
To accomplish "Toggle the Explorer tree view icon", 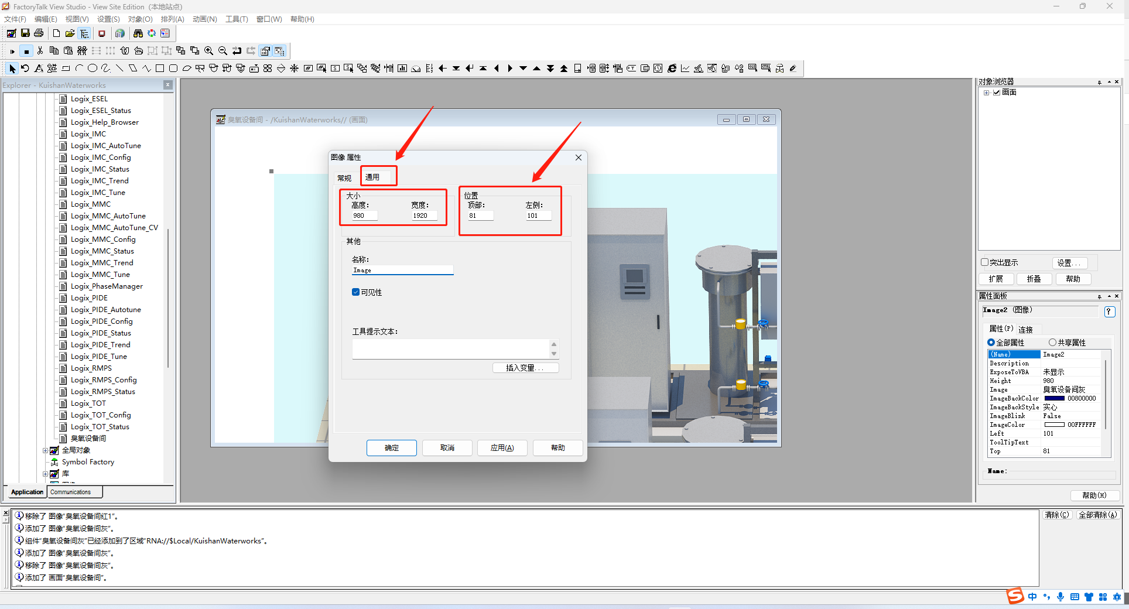I will pos(84,33).
